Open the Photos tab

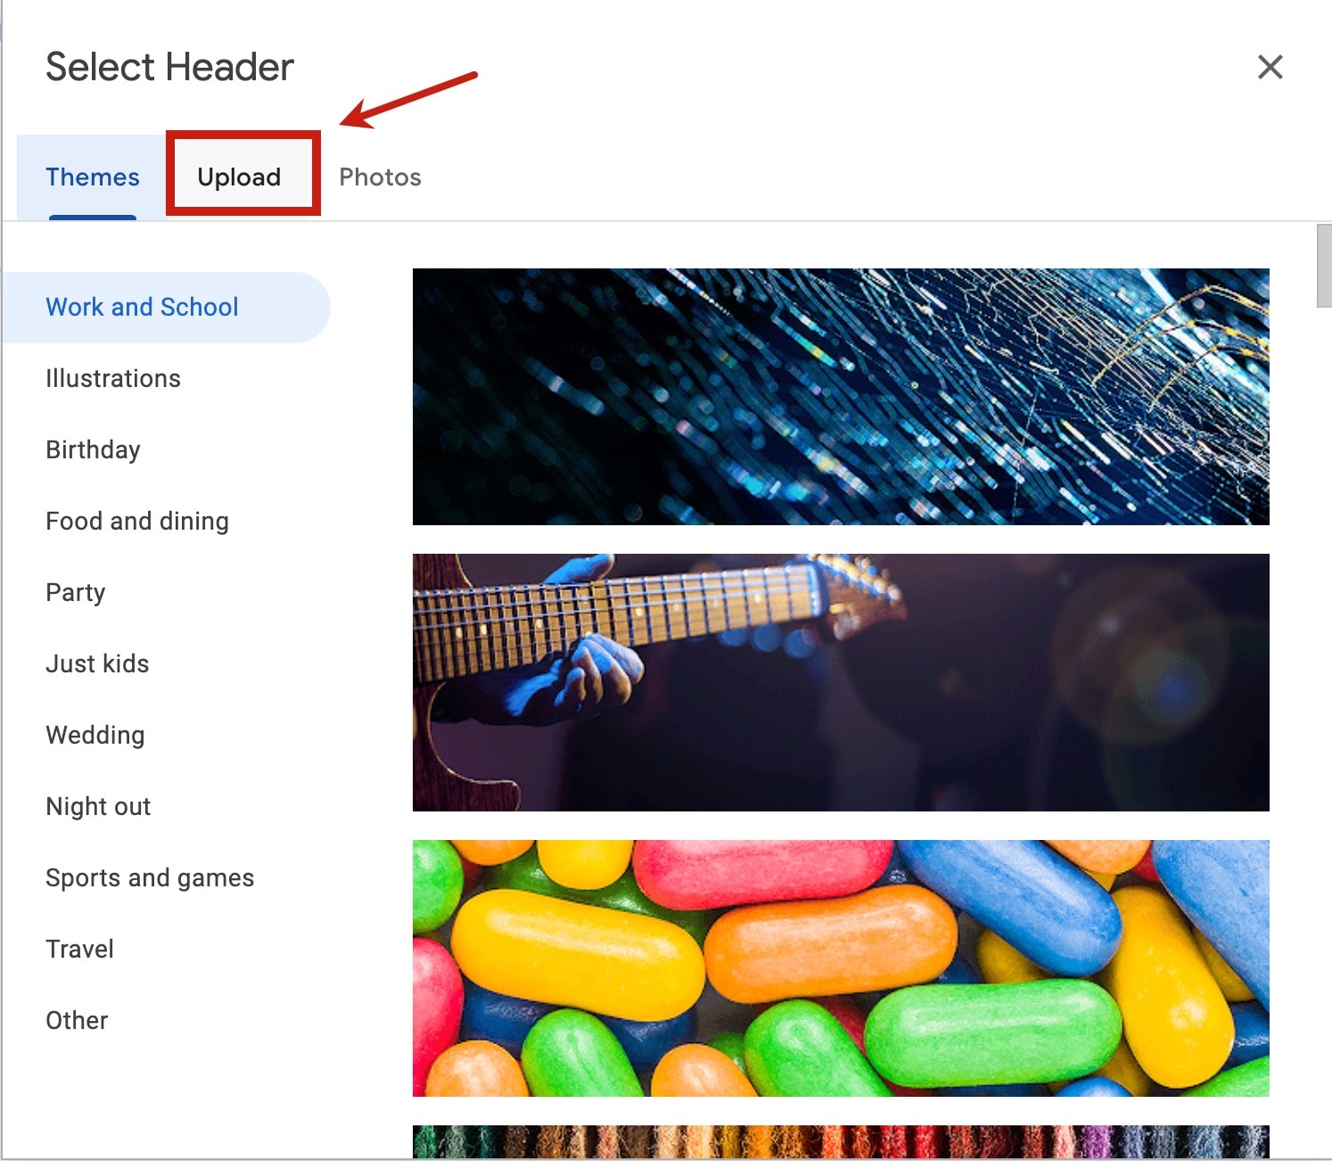[x=379, y=176]
